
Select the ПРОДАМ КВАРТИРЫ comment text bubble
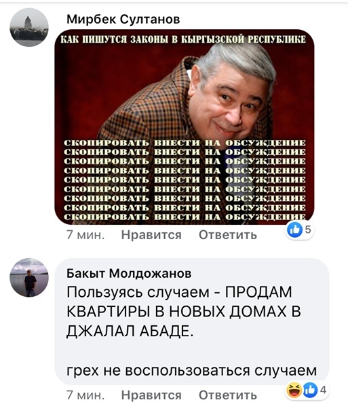point(192,321)
